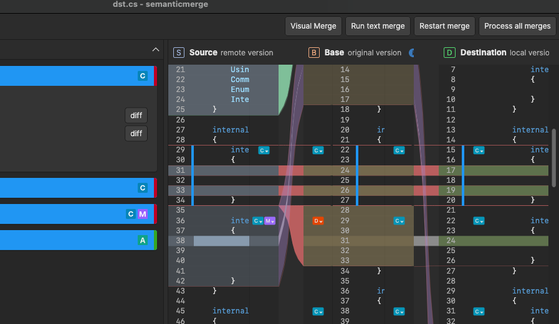559x324 pixels.
Task: Select highlighted Base line 24
Action: point(358,170)
